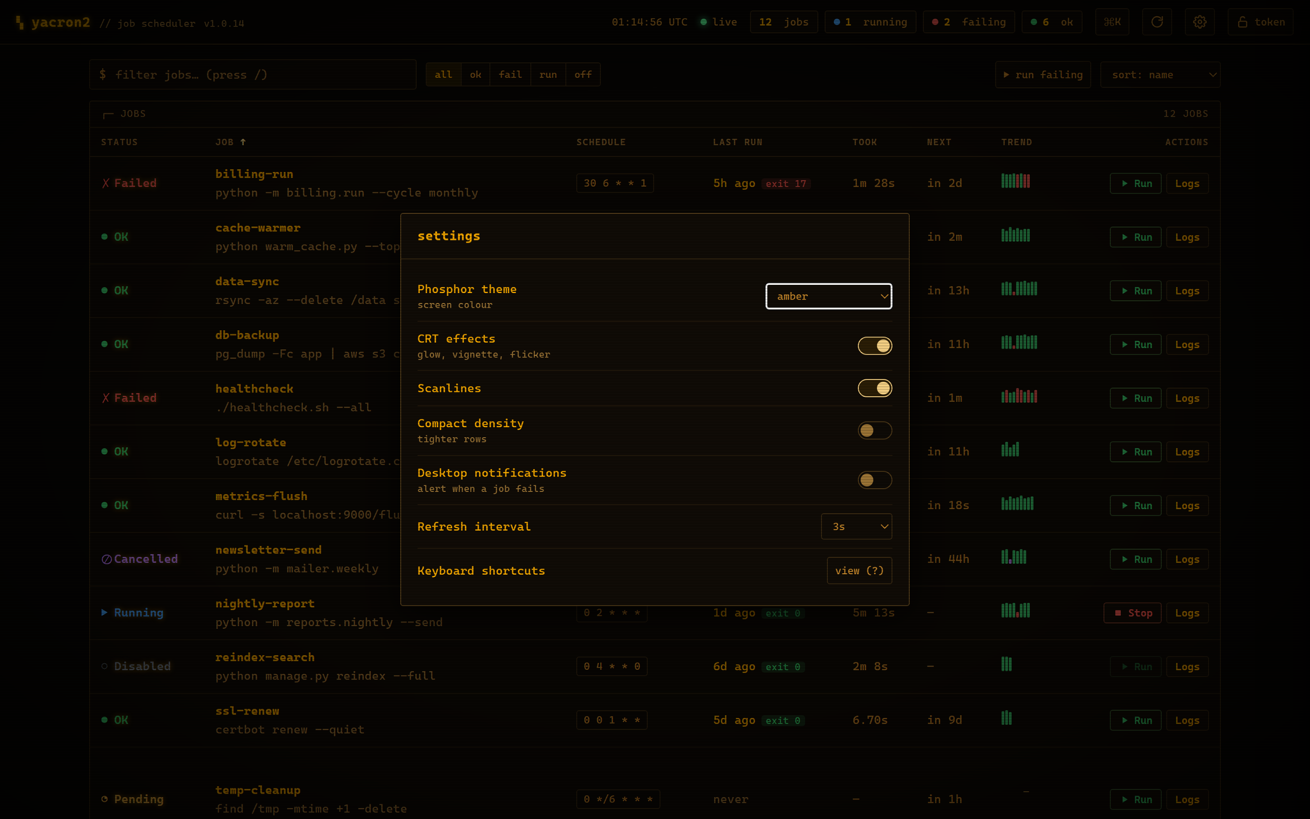Click the Running status of nightly-report
The width and height of the screenshot is (1310, 819).
[133, 612]
